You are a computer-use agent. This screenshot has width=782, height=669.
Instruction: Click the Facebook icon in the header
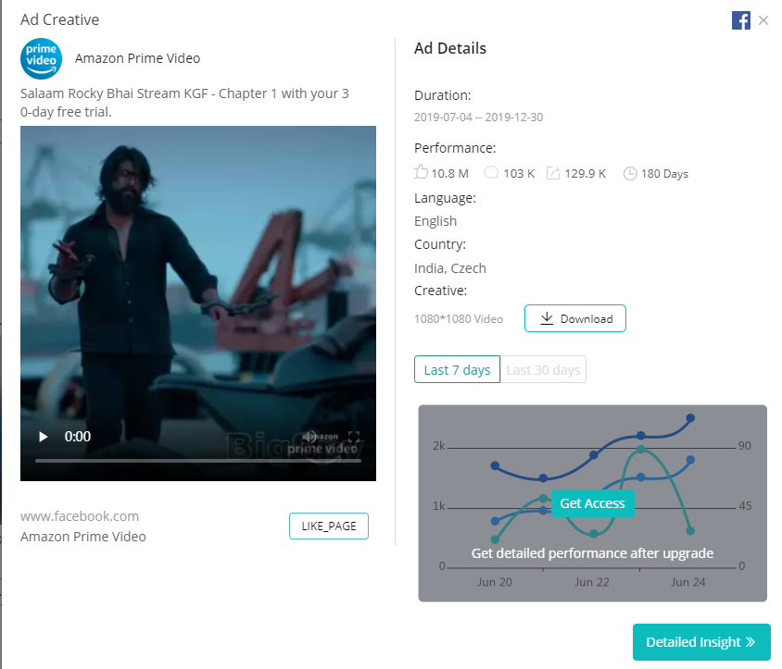click(740, 20)
